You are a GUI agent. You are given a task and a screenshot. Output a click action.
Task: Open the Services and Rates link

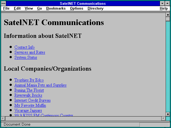click(30, 52)
